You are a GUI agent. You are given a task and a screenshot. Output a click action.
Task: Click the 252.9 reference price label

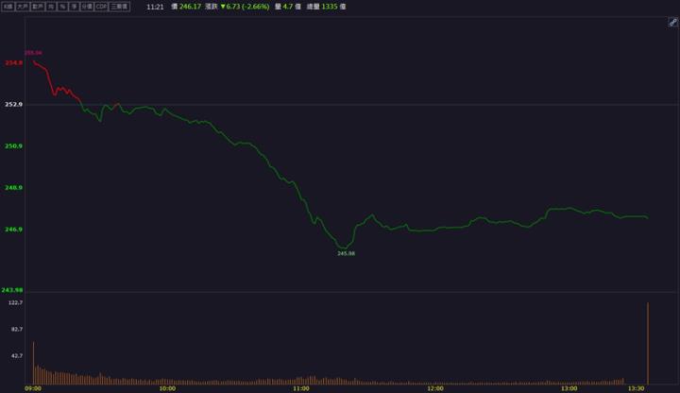13,105
